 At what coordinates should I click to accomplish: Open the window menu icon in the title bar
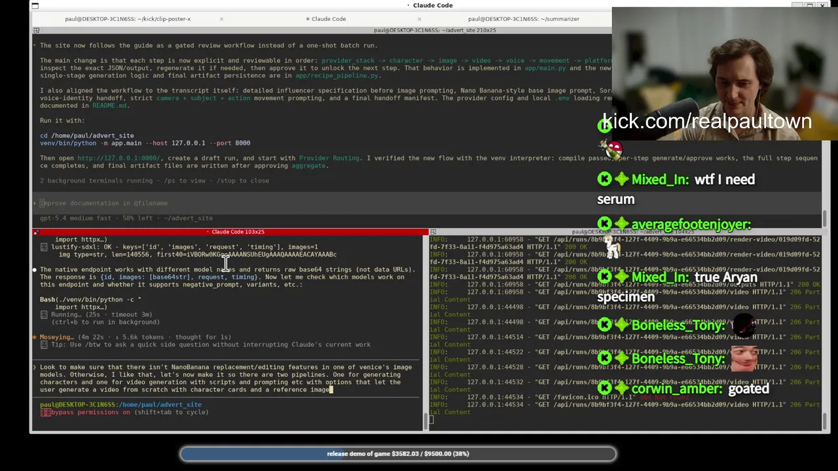pyautogui.click(x=35, y=5)
